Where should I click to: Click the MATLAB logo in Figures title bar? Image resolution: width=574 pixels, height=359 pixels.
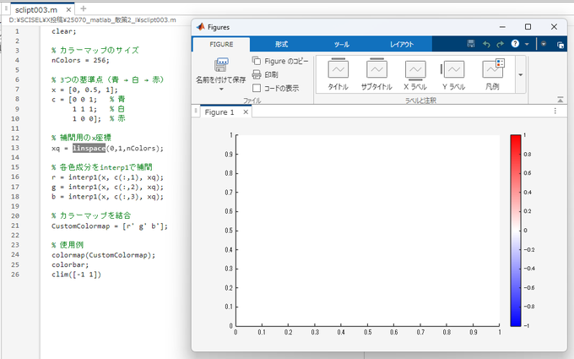(200, 27)
